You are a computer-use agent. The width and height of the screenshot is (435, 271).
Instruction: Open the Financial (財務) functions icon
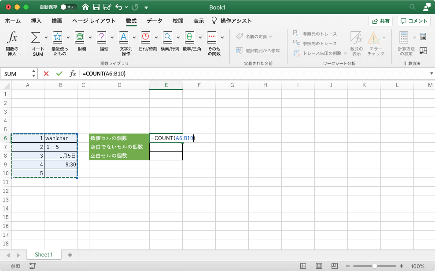click(x=80, y=37)
